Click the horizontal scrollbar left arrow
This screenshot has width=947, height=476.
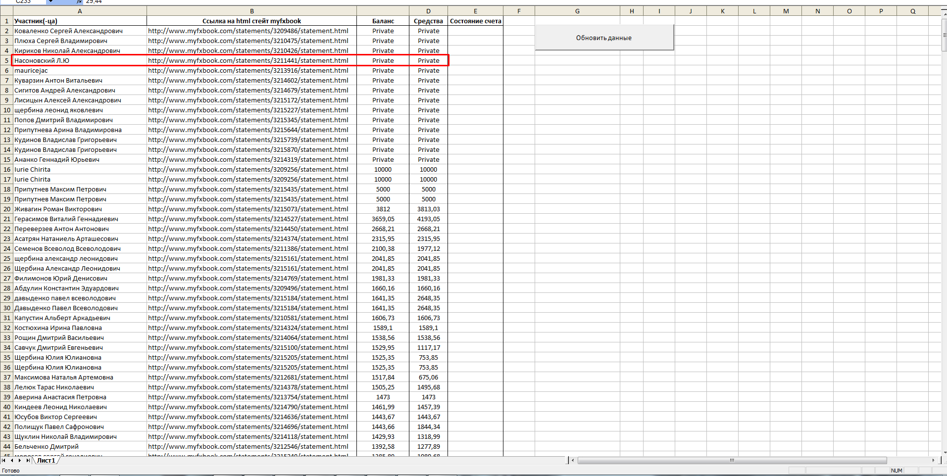click(573, 460)
